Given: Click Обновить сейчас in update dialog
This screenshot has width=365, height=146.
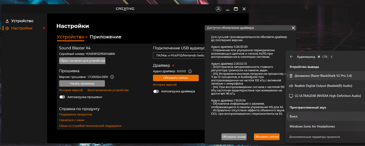Looking at the screenshot, I should [267, 137].
